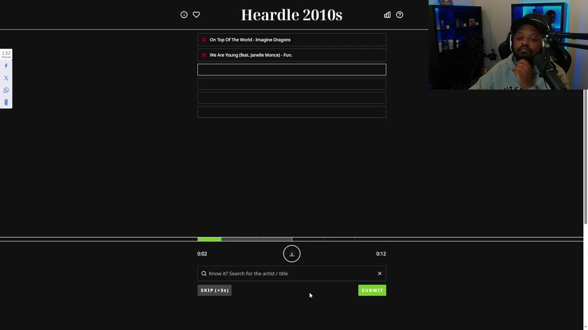Click the 0:02 elapsed time label
The height and width of the screenshot is (330, 588).
(x=202, y=253)
